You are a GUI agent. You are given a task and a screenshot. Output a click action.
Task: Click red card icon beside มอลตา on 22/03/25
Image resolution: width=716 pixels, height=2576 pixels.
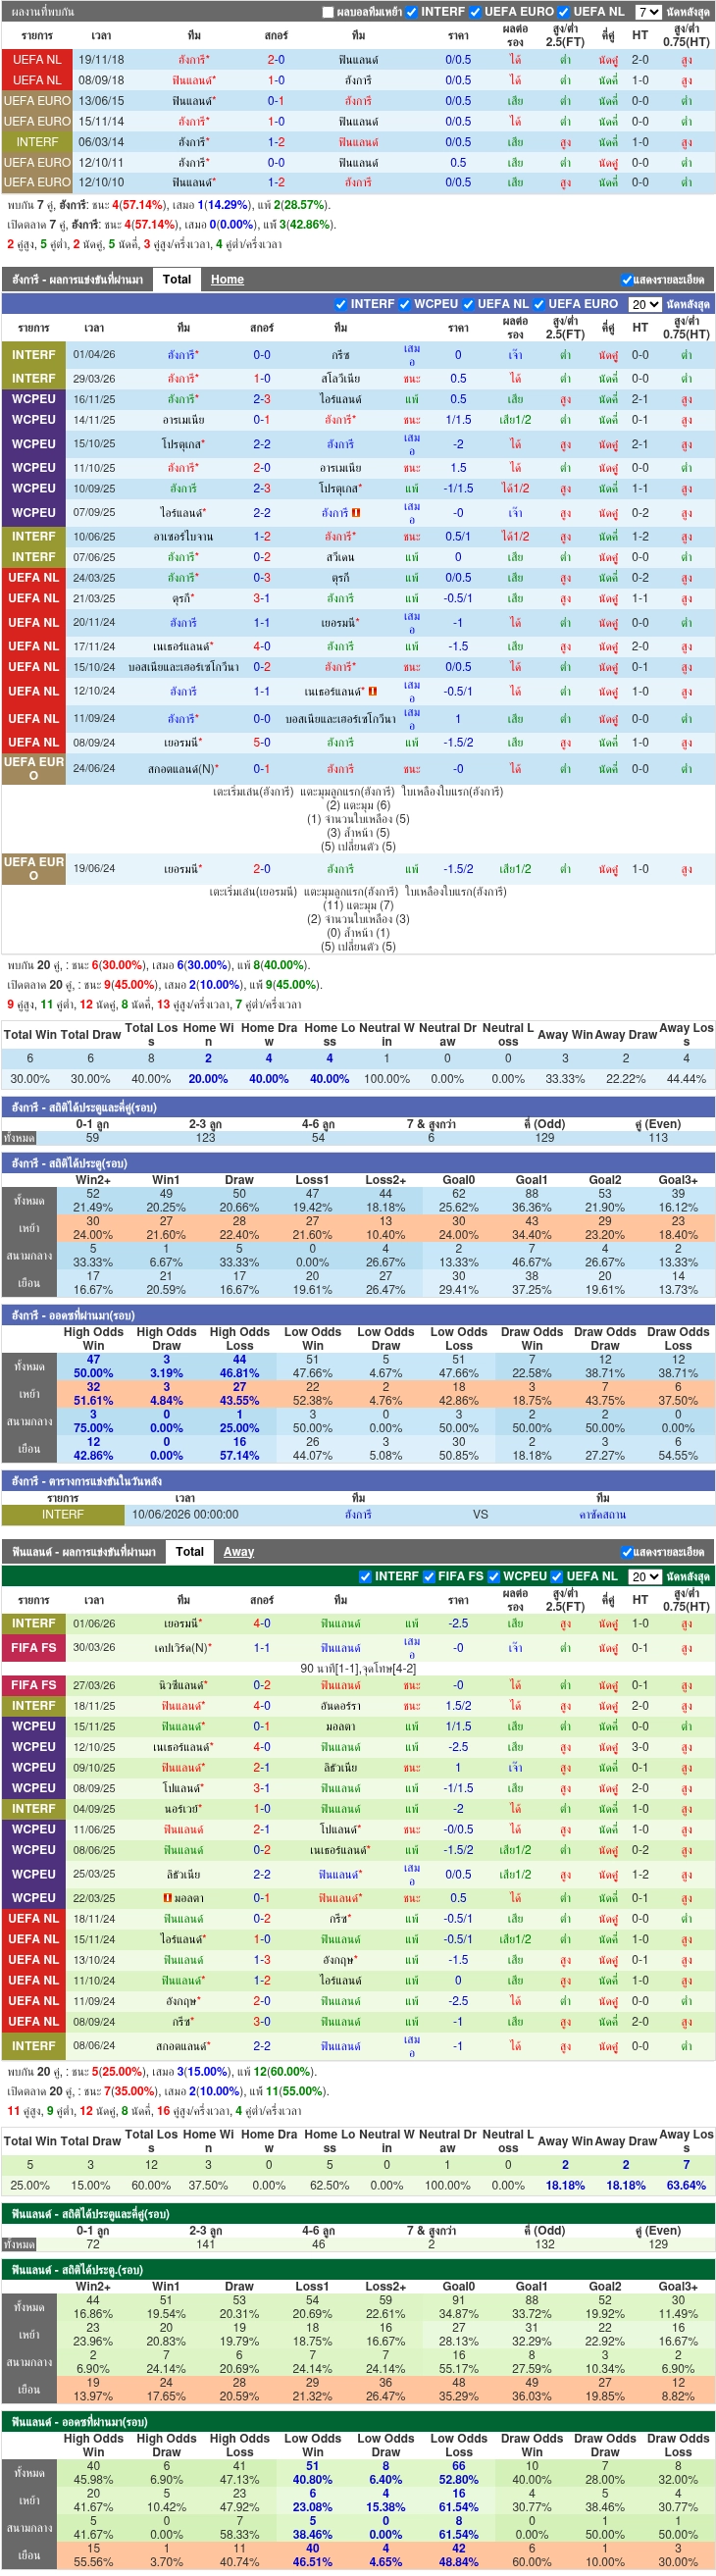click(167, 1898)
